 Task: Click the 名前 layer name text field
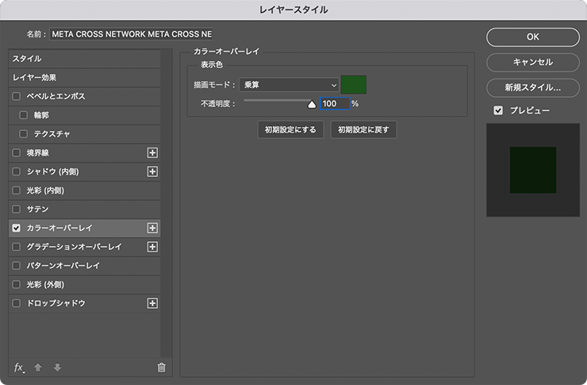131,35
